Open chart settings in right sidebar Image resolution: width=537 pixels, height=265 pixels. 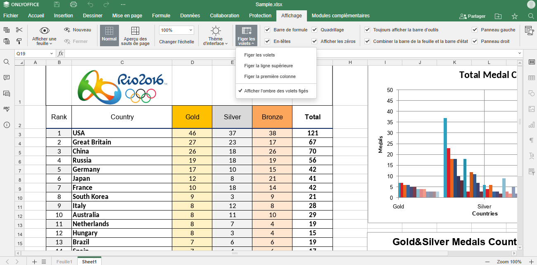531,125
